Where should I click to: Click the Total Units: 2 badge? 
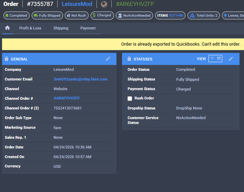tap(203, 16)
